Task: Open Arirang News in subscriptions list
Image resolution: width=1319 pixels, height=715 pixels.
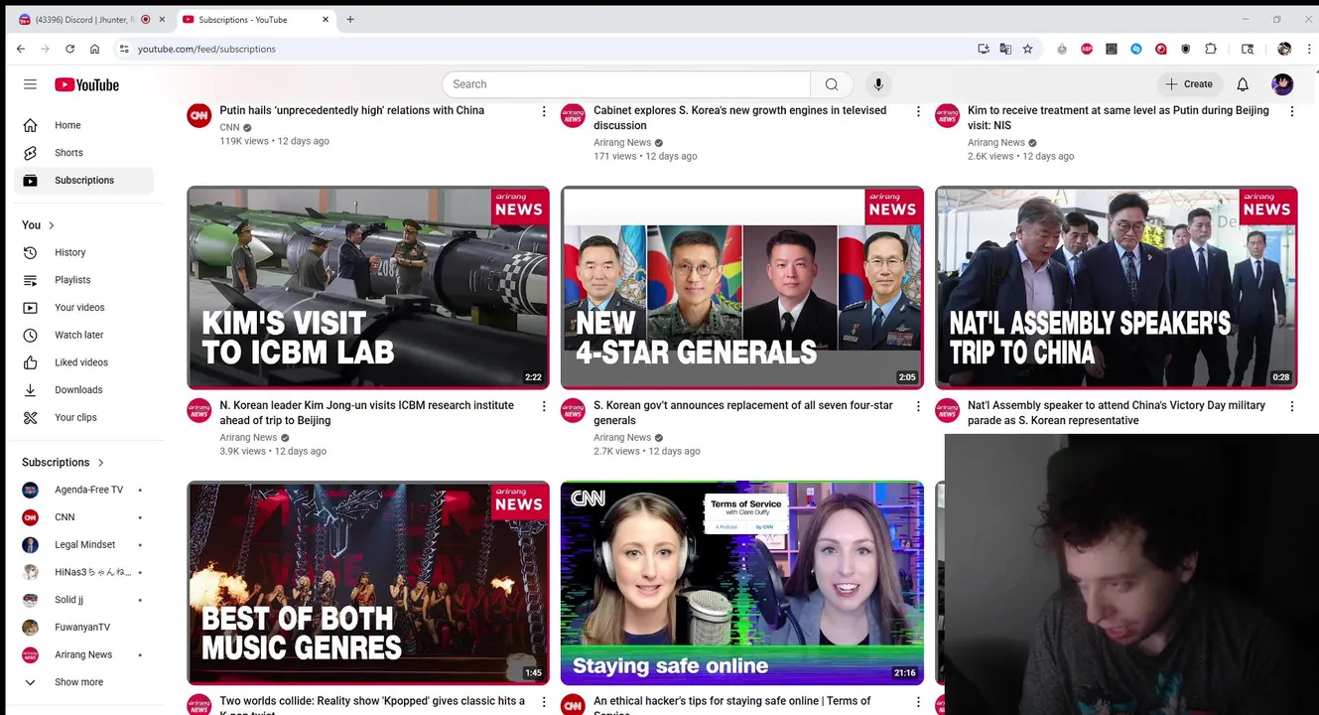Action: [85, 654]
